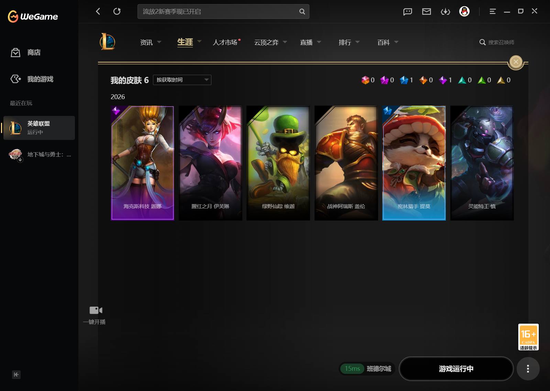
Task: Open the 人才市场 tab
Action: click(x=225, y=42)
